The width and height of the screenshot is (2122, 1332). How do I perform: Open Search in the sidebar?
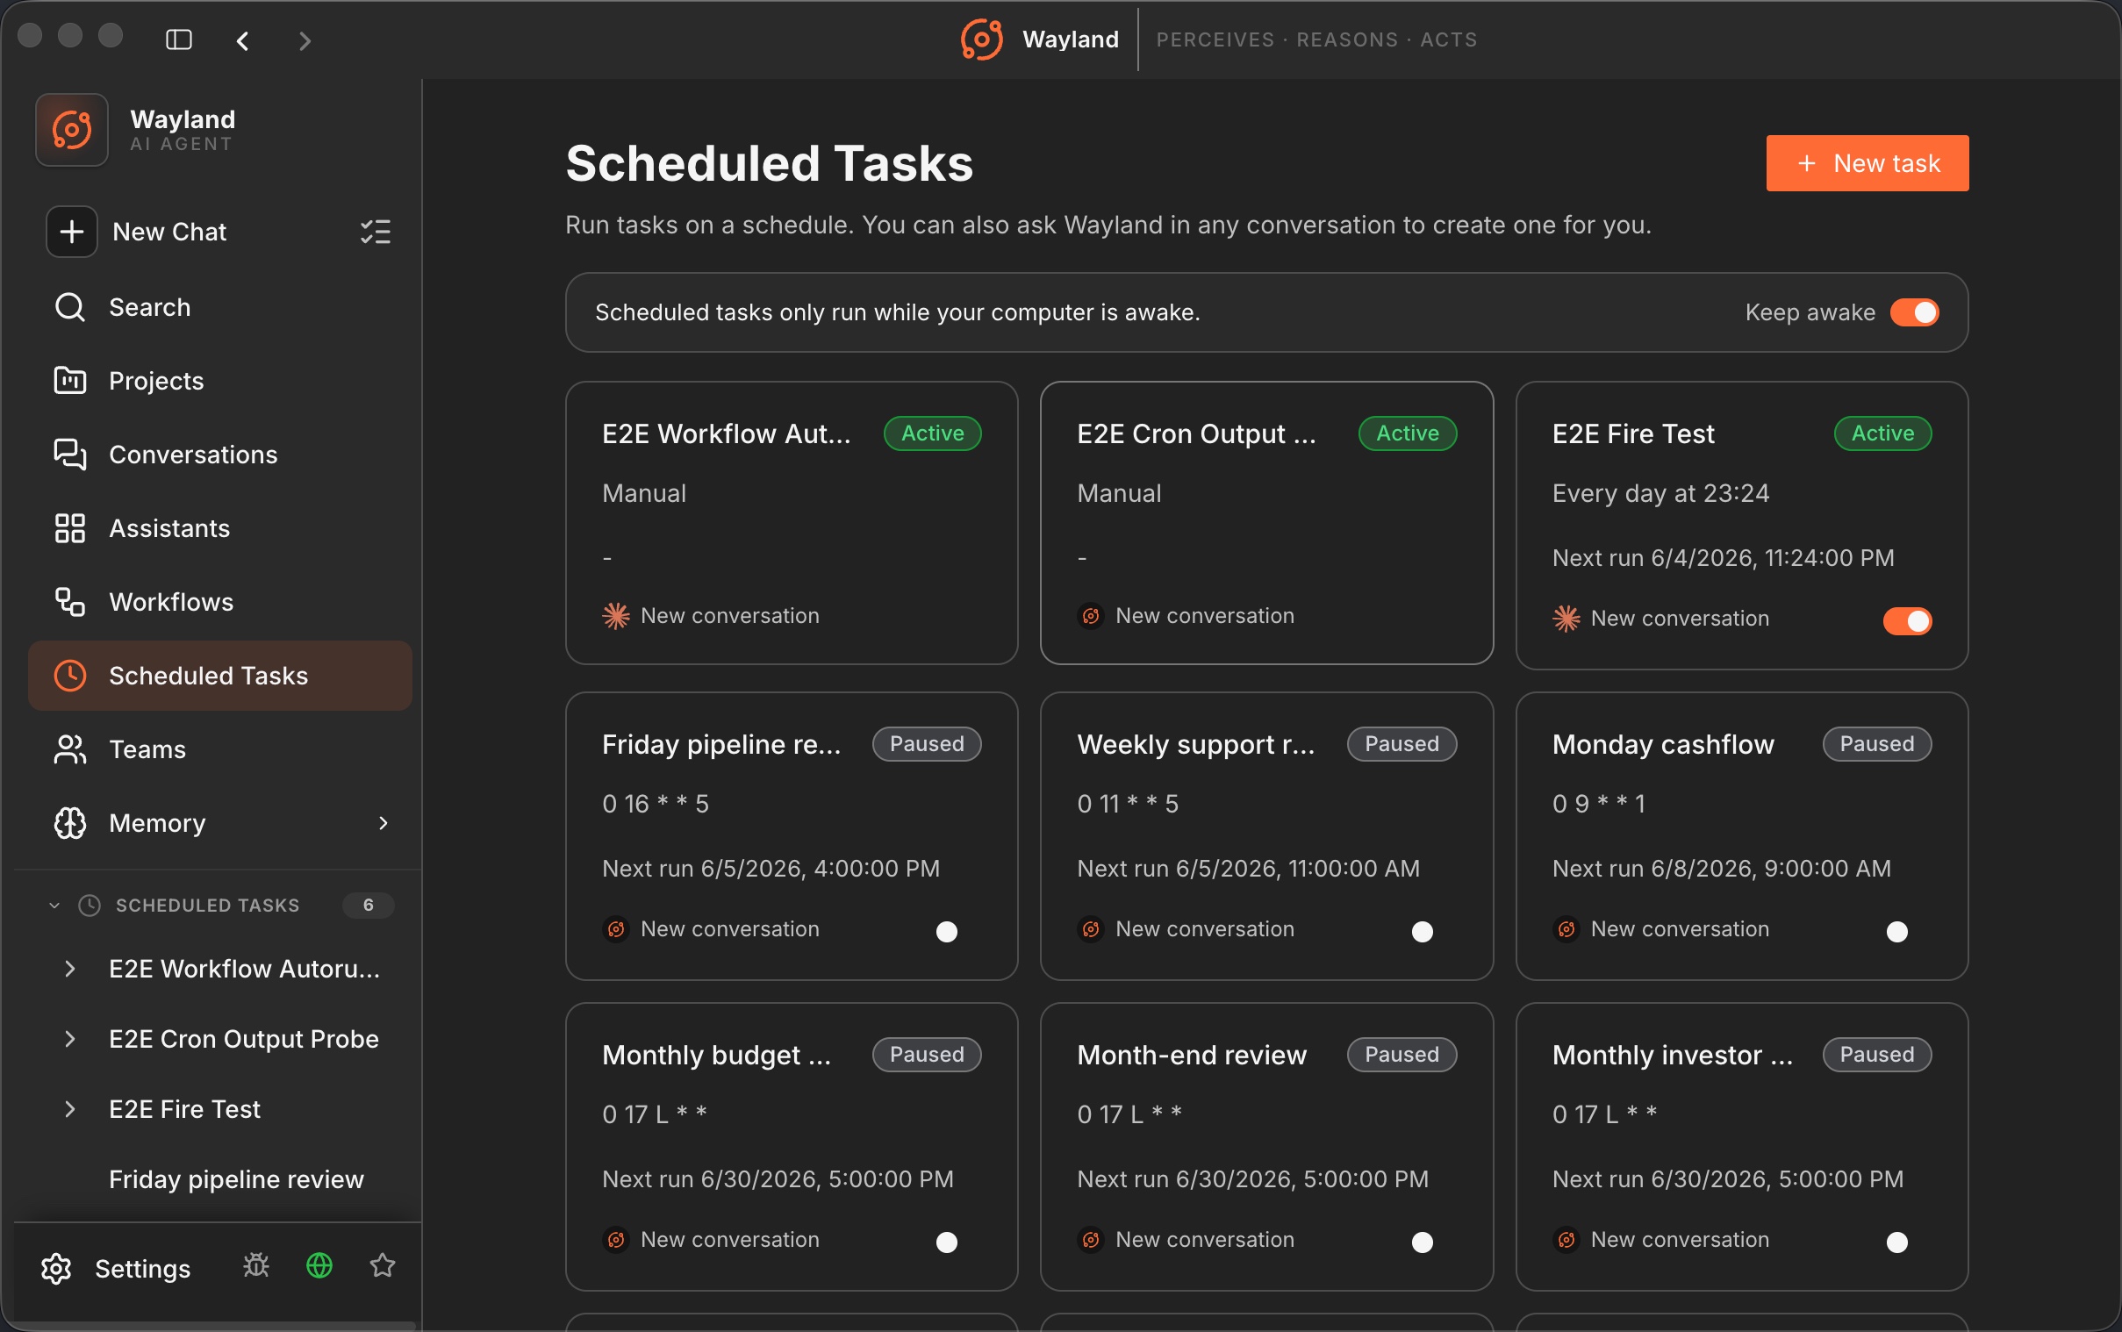(x=220, y=307)
